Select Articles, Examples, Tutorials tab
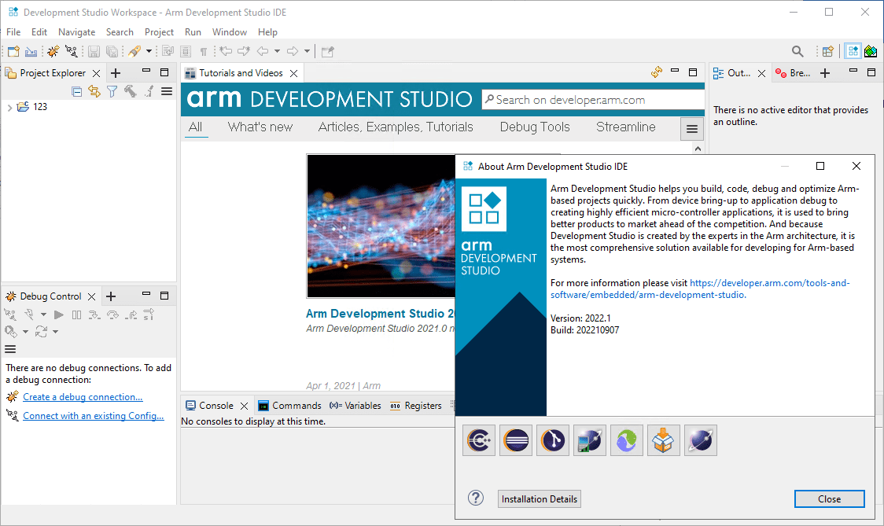This screenshot has width=884, height=526. point(396,127)
